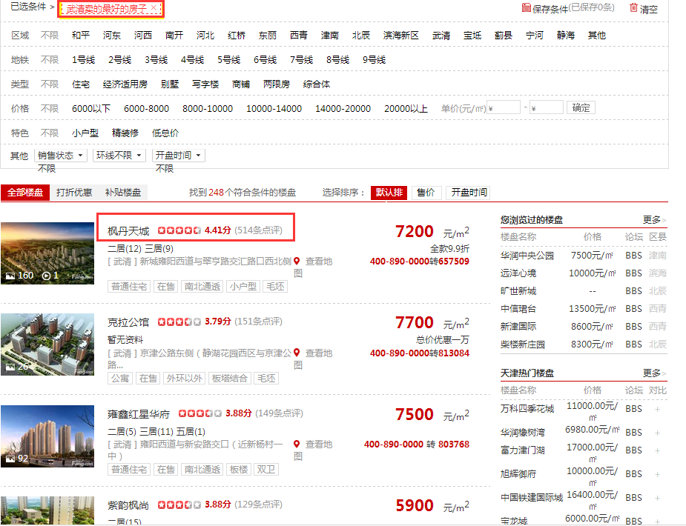Click the 清空 trash icon

click(633, 8)
